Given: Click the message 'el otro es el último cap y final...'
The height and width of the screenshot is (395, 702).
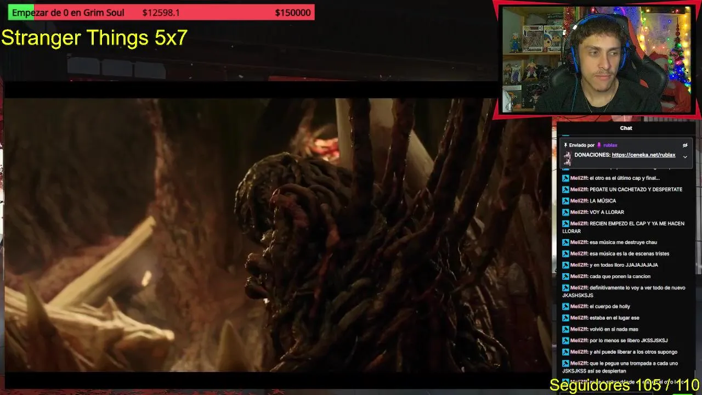Looking at the screenshot, I should 625,178.
